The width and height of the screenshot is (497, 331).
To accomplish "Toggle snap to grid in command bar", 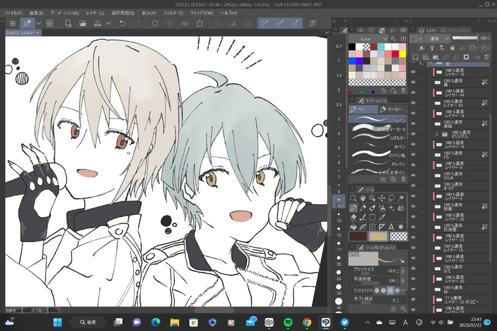I will tap(295, 23).
